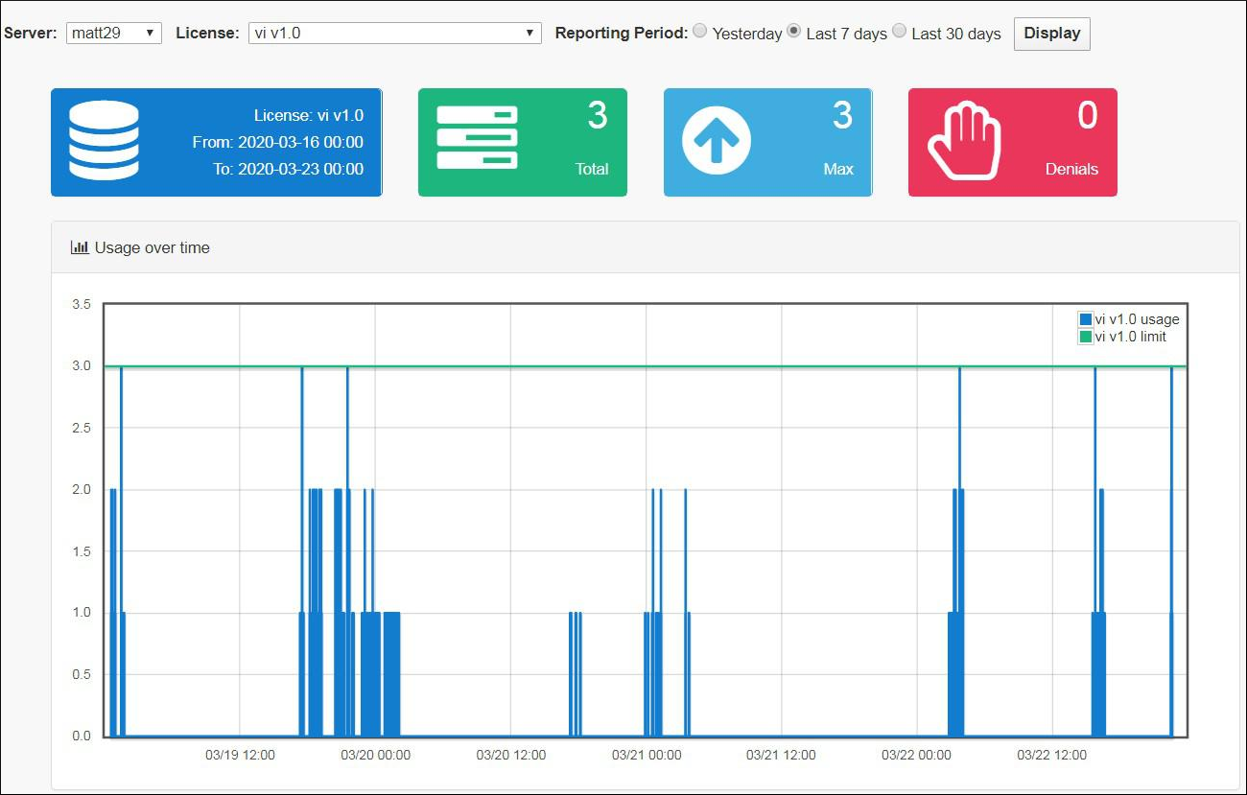Select the Last 30 days reporting period
Screen dimensions: 1247x795
coord(899,30)
